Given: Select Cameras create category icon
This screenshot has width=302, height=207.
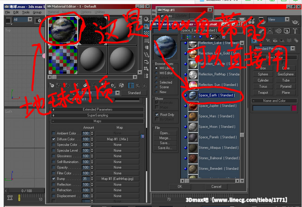Looking at the screenshot, I should [275, 40].
